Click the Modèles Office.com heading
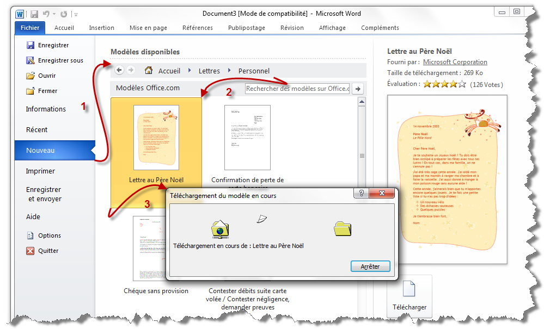 tap(148, 88)
